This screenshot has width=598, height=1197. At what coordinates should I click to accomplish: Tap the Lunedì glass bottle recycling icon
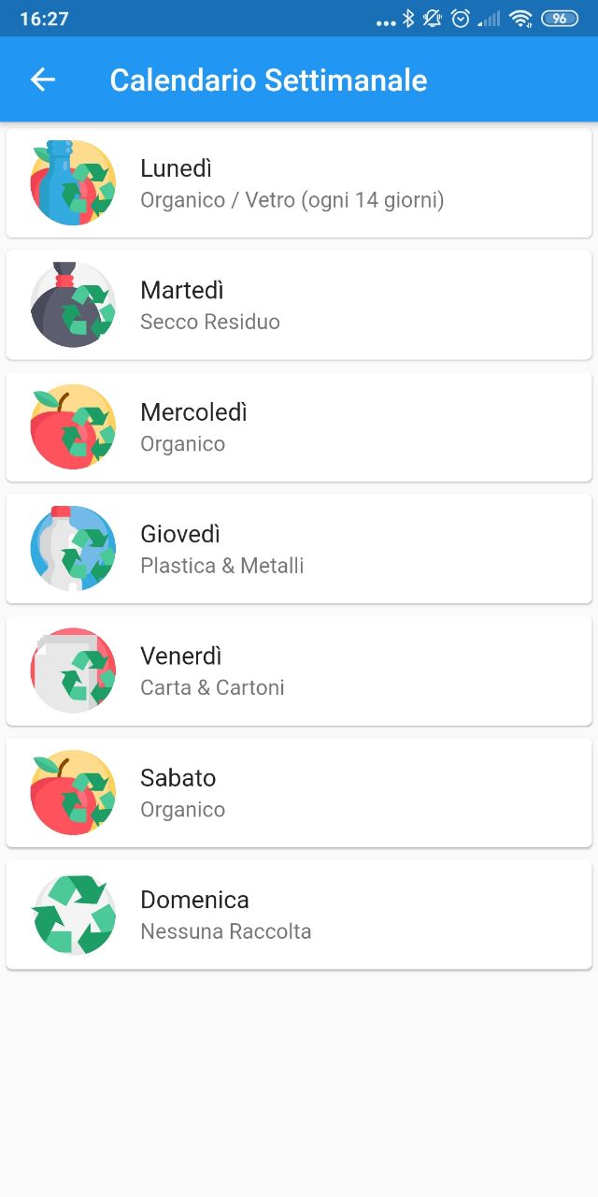73,182
